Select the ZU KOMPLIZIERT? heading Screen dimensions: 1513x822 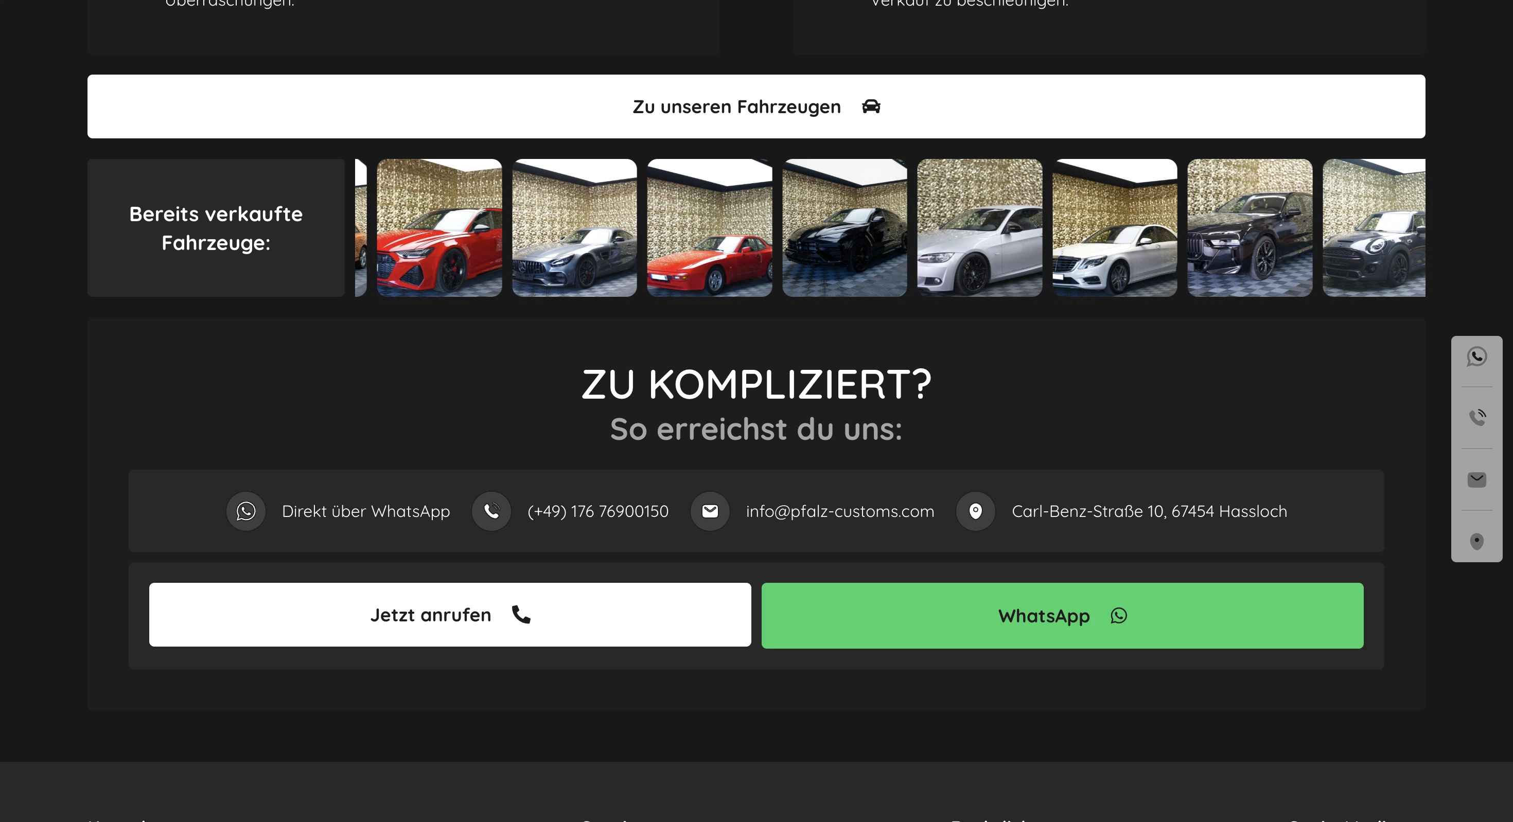tap(756, 385)
